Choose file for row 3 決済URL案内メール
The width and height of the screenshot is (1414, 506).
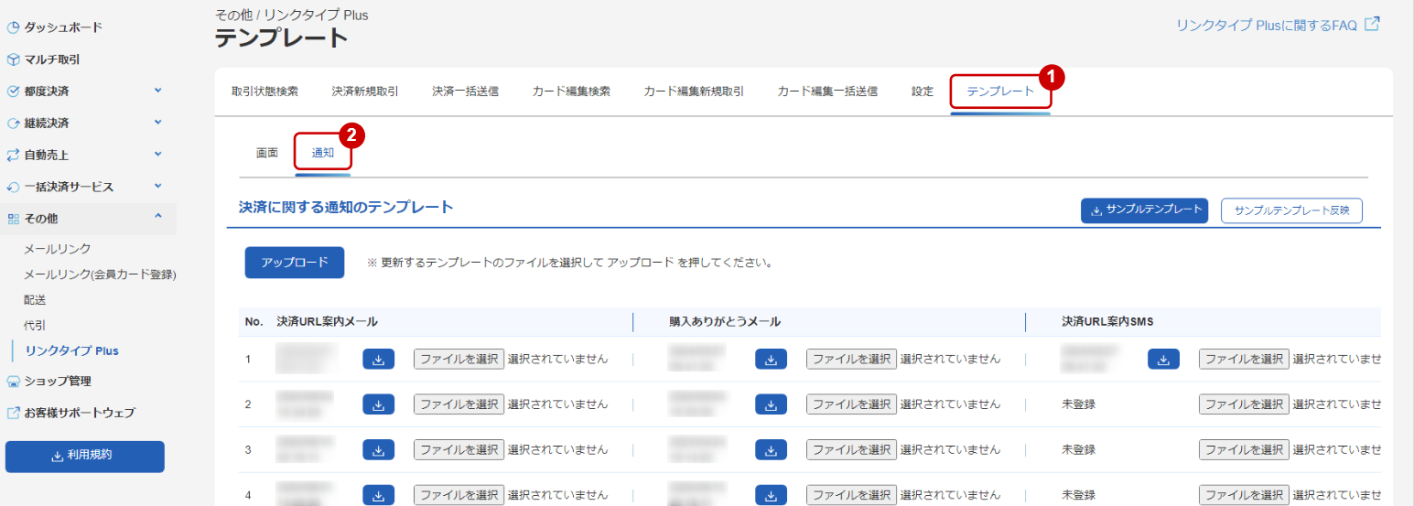[x=459, y=449]
